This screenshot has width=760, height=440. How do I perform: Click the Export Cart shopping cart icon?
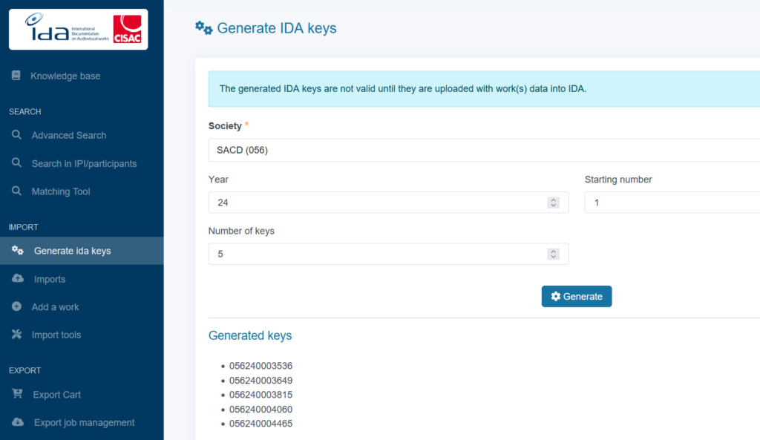pyautogui.click(x=18, y=393)
